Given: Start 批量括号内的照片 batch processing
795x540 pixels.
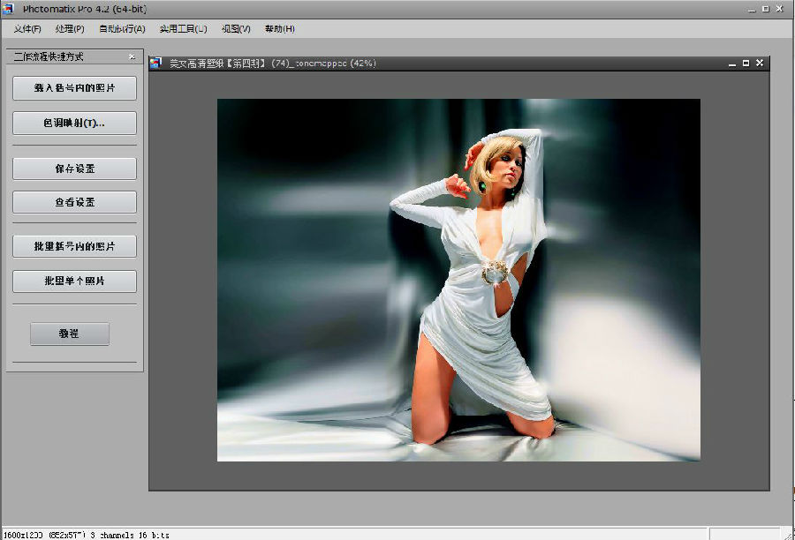Looking at the screenshot, I should 73,246.
